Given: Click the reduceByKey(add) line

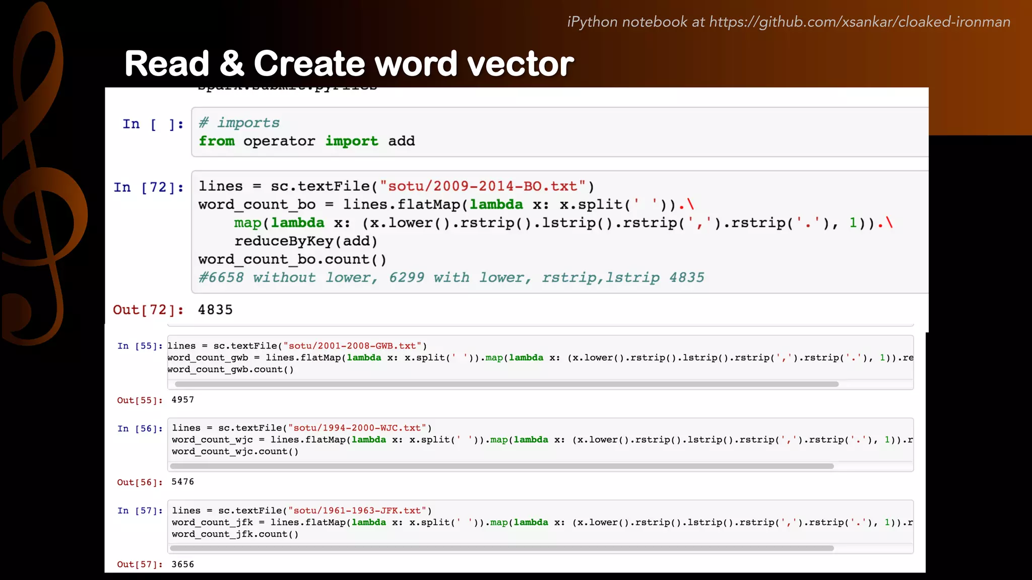Looking at the screenshot, I should point(305,241).
